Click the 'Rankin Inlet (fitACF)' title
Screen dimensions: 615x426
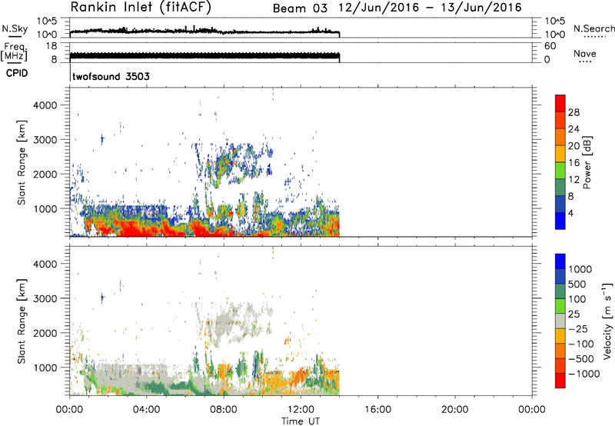click(141, 7)
